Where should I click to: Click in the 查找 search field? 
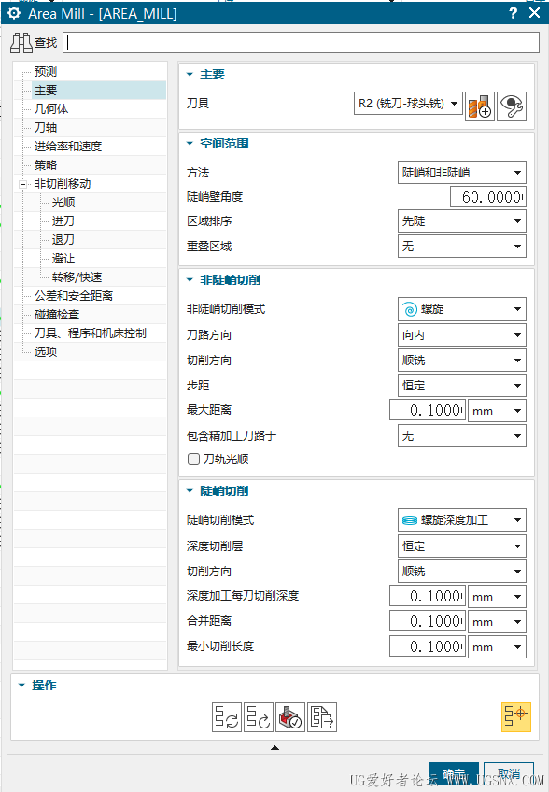301,43
